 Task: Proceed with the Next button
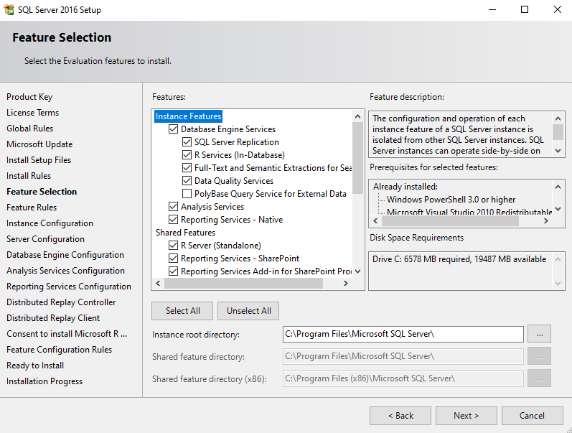(x=466, y=416)
